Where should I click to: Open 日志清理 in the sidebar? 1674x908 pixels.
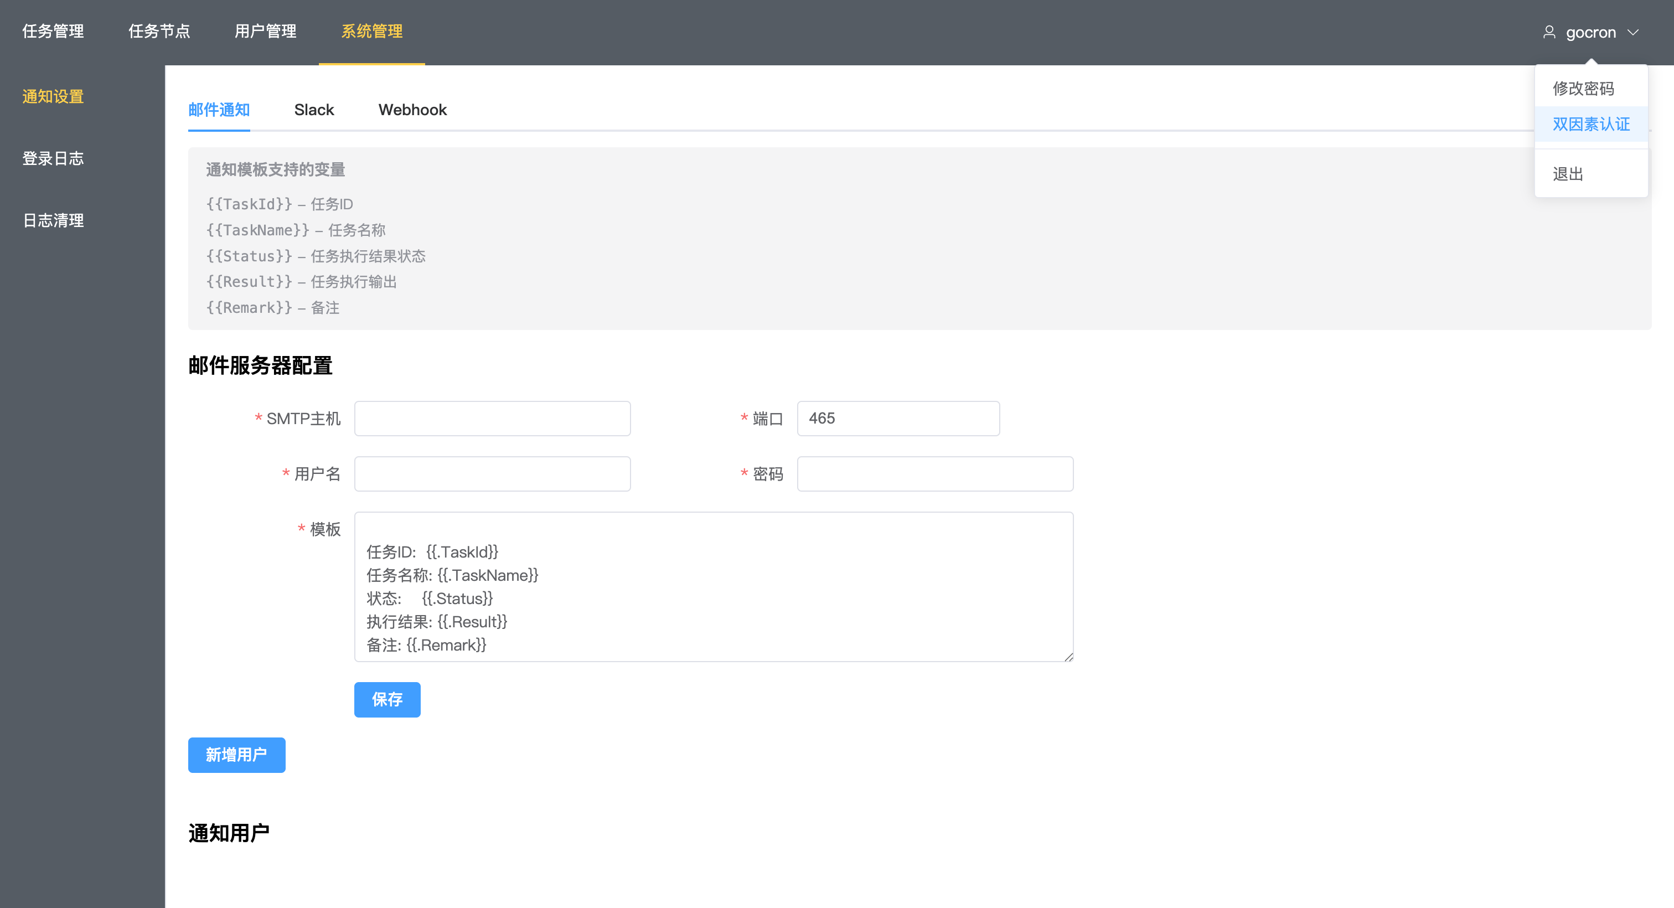tap(53, 220)
